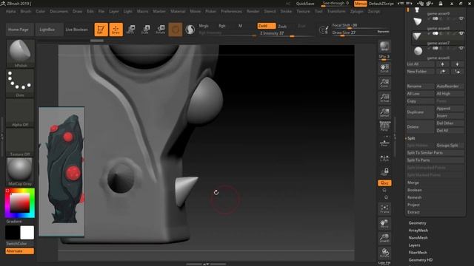Click the AAHalf icon
Screen dimensions: 474x266
[x=384, y=113]
